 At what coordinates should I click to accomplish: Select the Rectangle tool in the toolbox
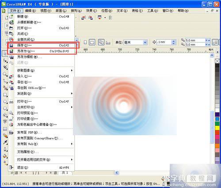point(5,95)
